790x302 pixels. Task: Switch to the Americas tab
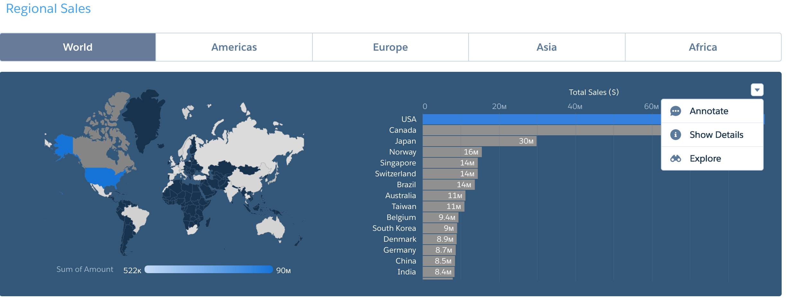234,47
